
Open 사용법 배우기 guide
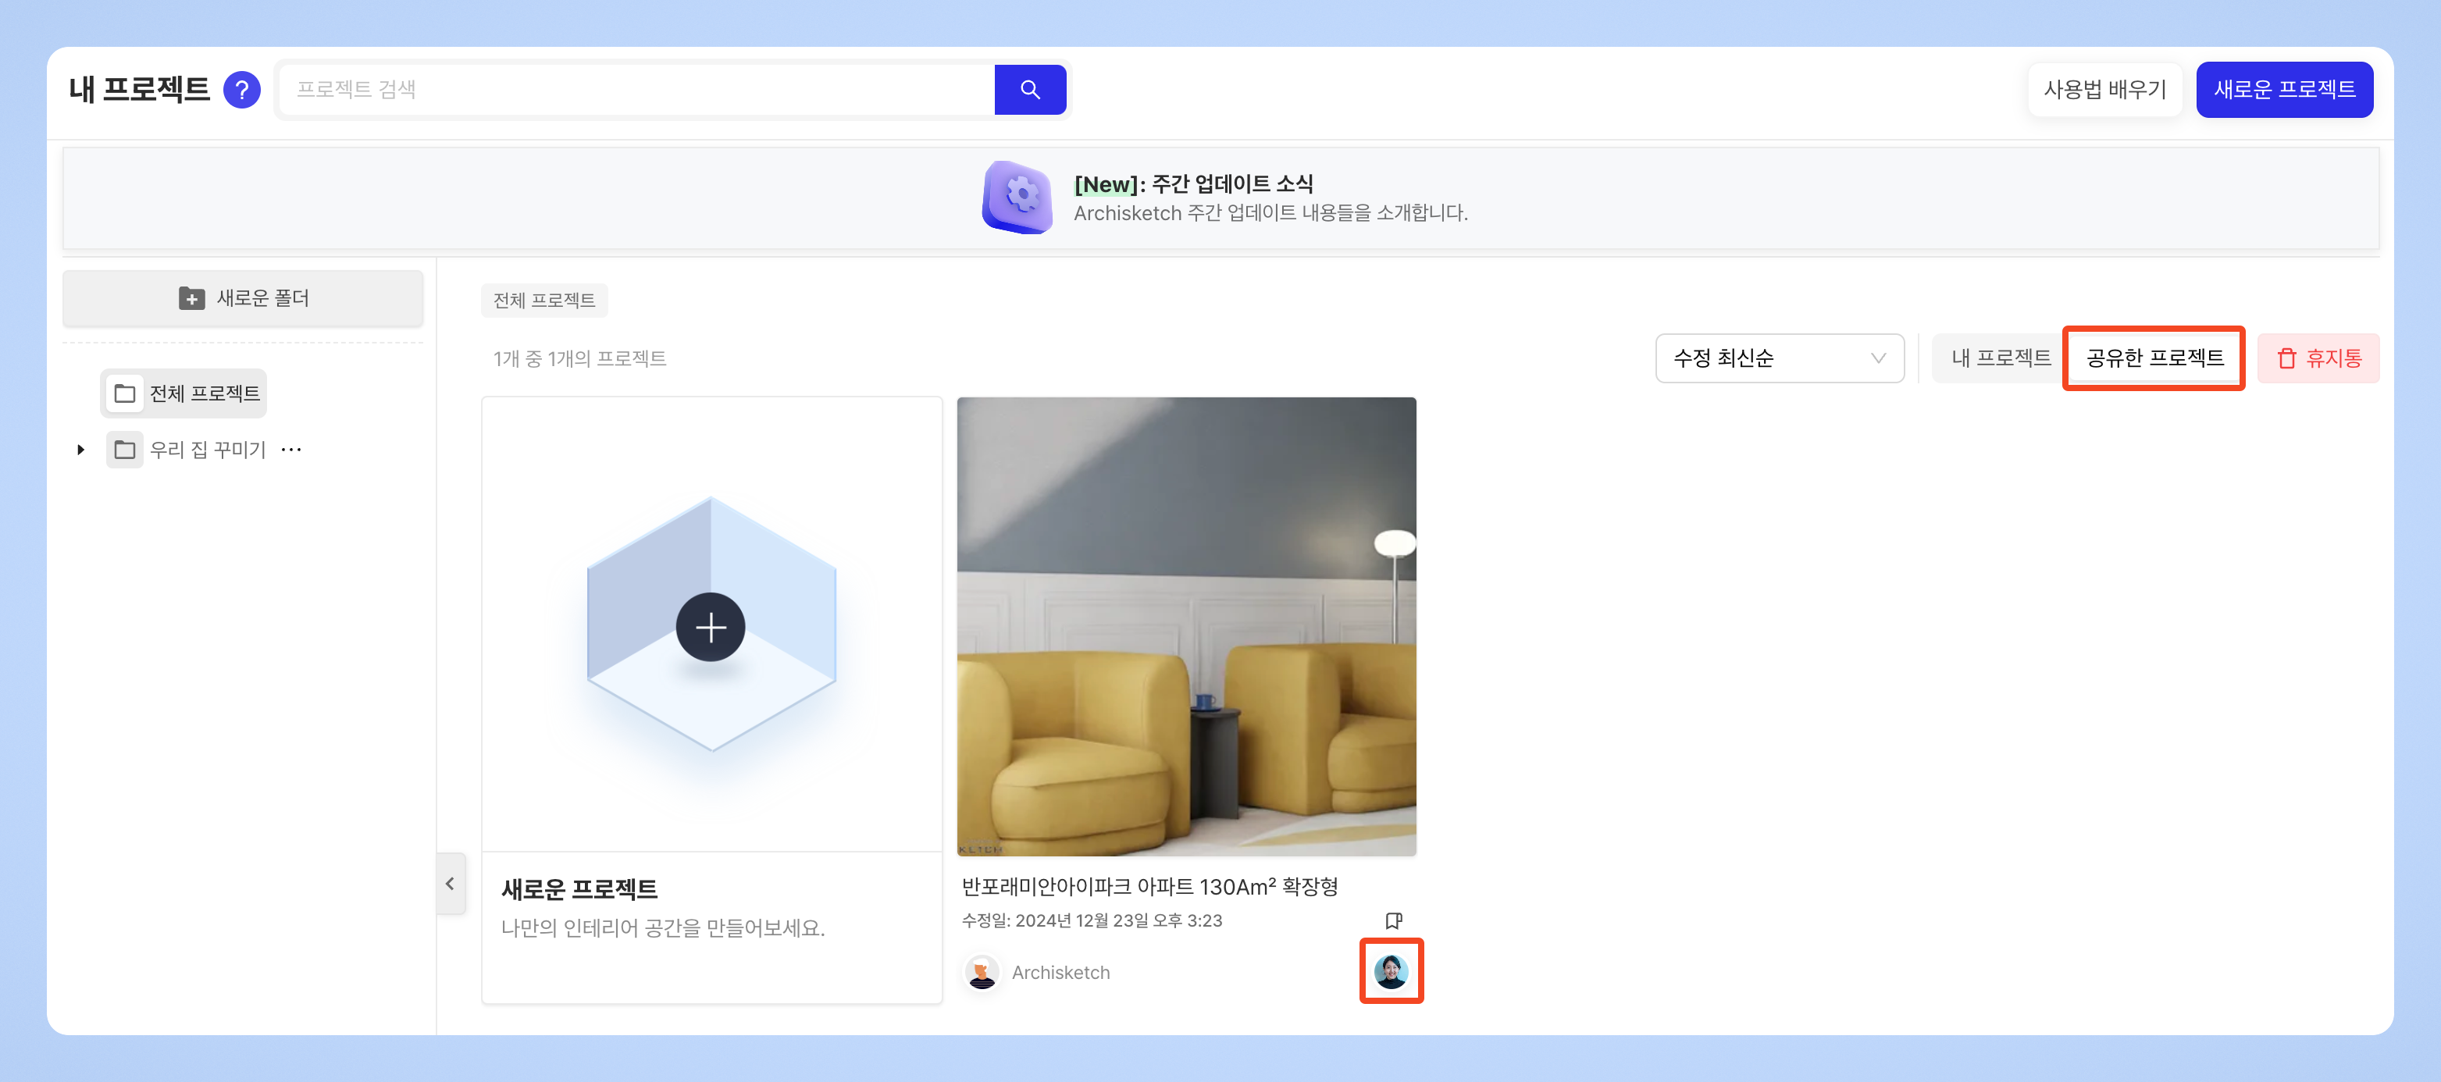tap(2104, 90)
